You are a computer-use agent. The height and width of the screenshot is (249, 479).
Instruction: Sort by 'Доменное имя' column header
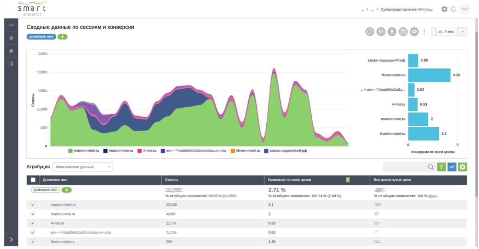pos(55,180)
